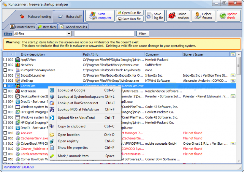244x172 pixels.
Task: Check the hpqSRMon checkbox
Action: [x=5, y=60]
